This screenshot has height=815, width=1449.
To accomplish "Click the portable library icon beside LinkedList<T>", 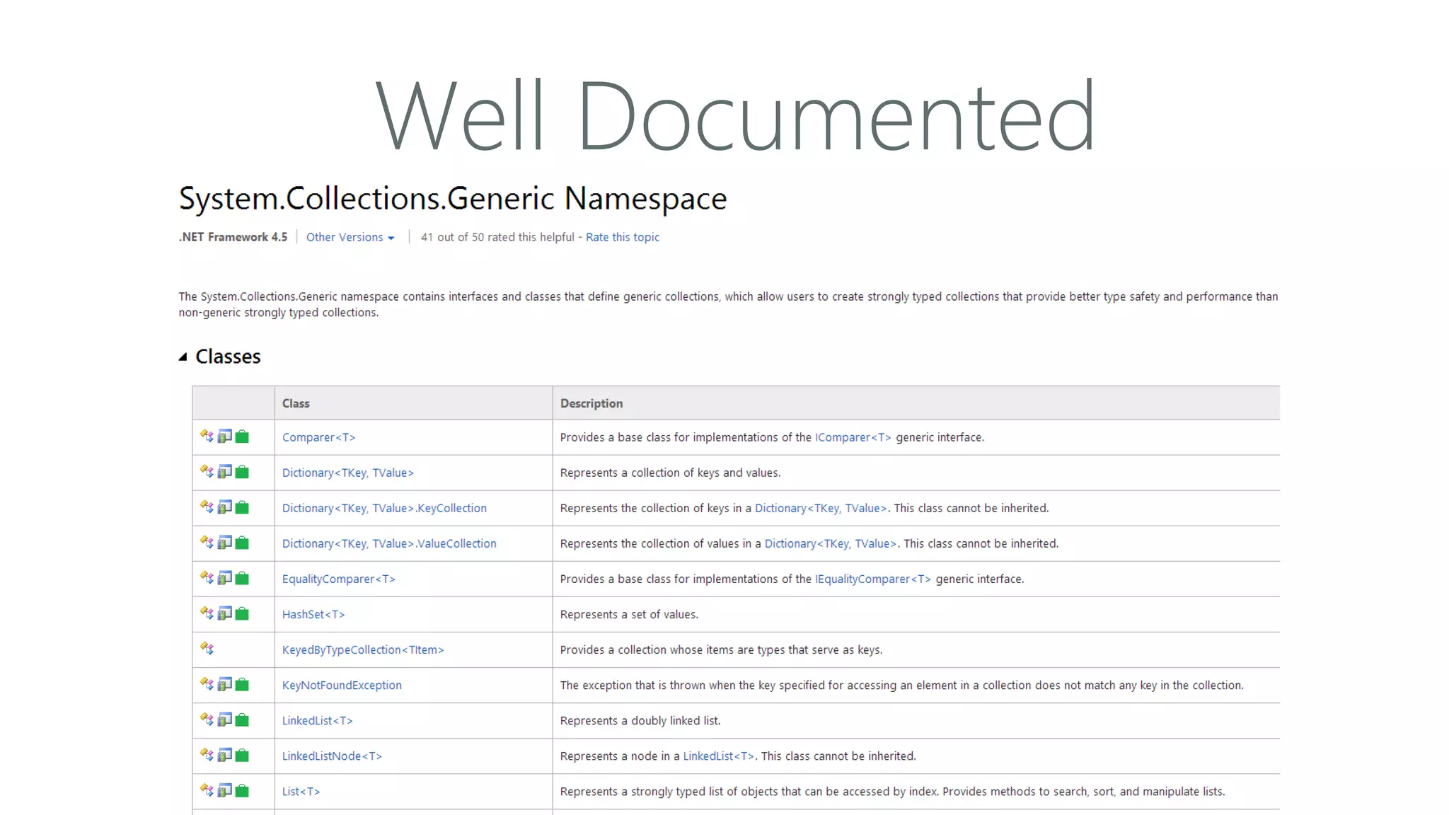I will 224,719.
